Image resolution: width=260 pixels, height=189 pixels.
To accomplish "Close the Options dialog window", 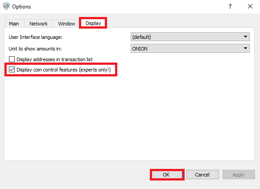I will (x=250, y=6).
